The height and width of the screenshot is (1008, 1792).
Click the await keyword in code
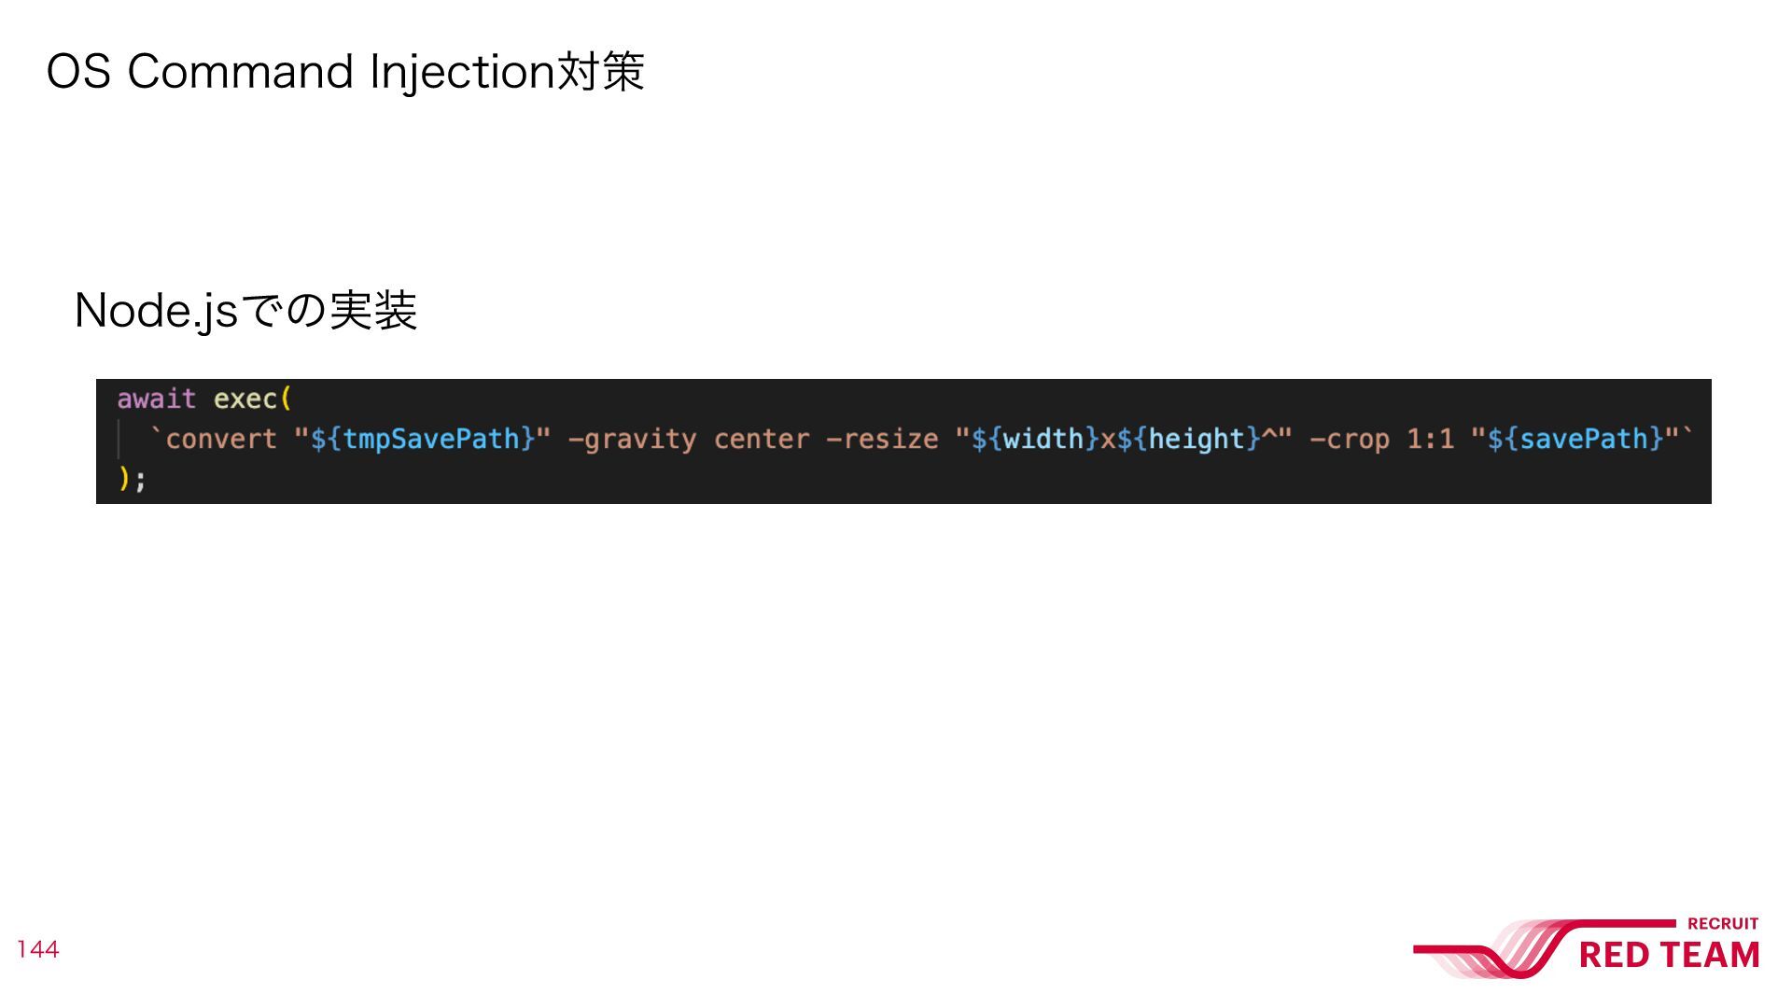[x=157, y=399]
